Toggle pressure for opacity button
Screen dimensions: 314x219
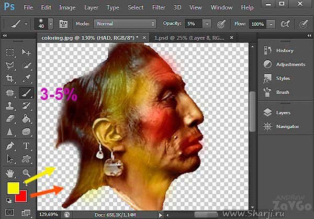pos(221,24)
